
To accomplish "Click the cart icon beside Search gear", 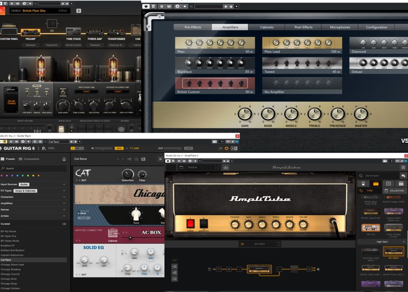I will pyautogui.click(x=403, y=176).
